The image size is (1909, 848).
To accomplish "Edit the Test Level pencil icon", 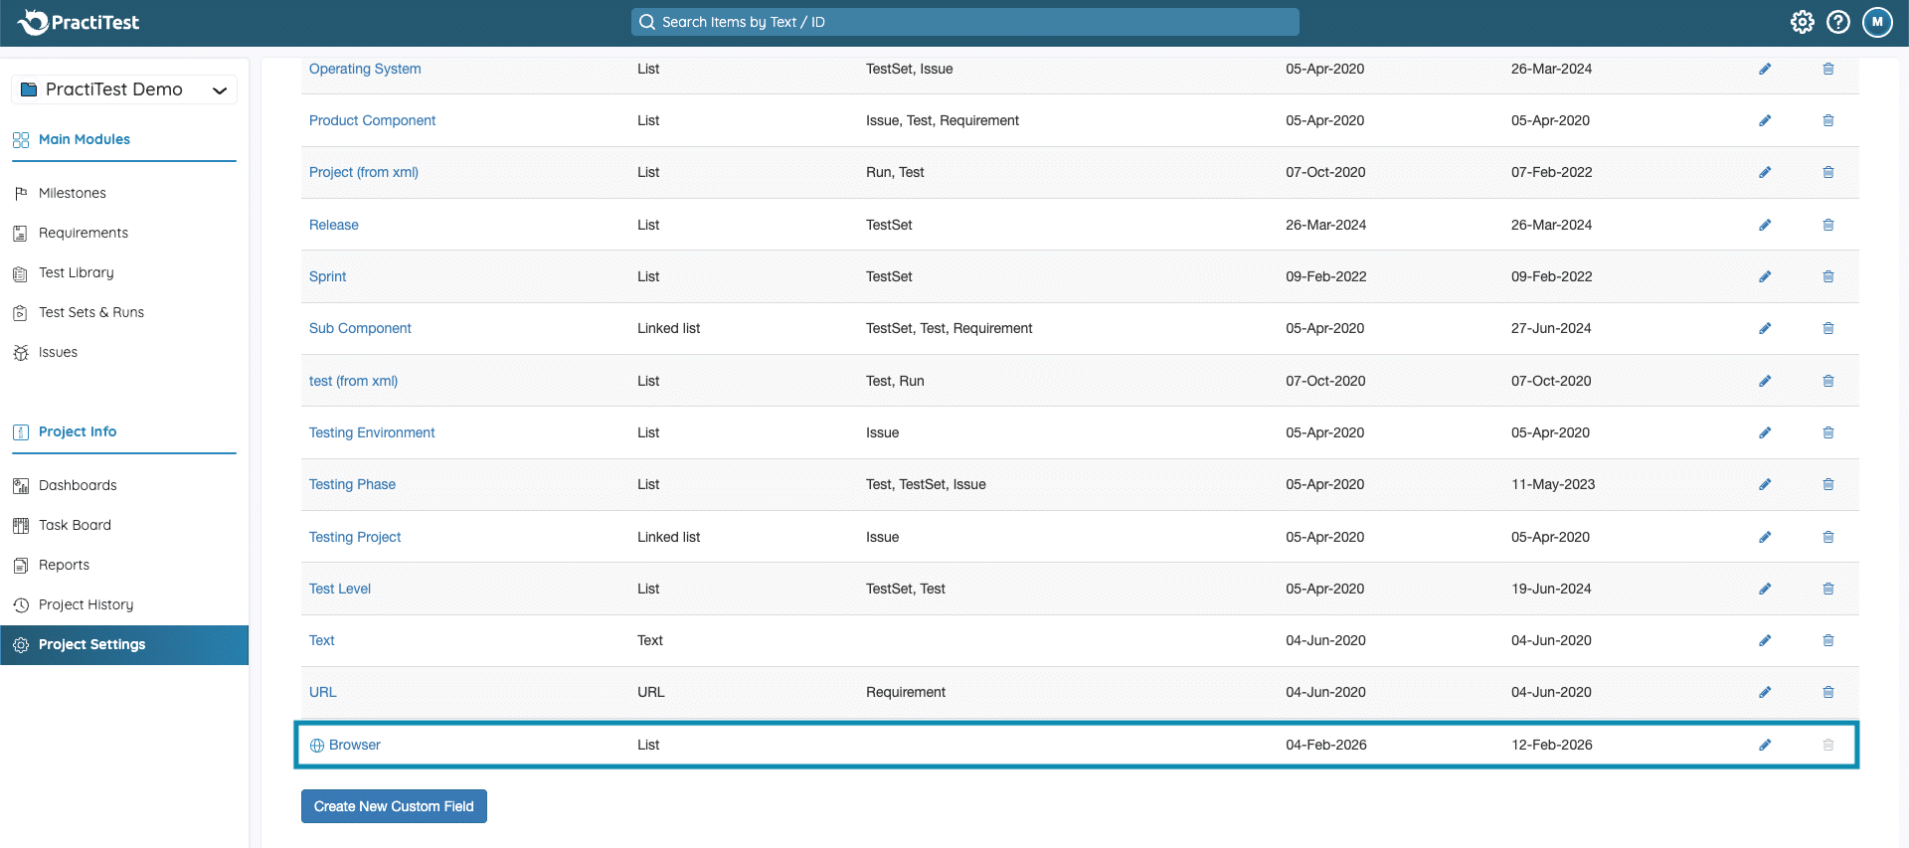I will point(1765,589).
